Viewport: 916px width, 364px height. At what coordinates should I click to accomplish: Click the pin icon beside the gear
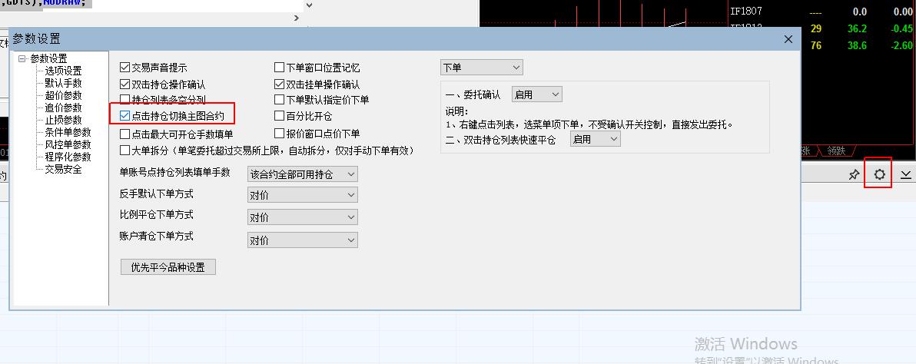pyautogui.click(x=854, y=174)
